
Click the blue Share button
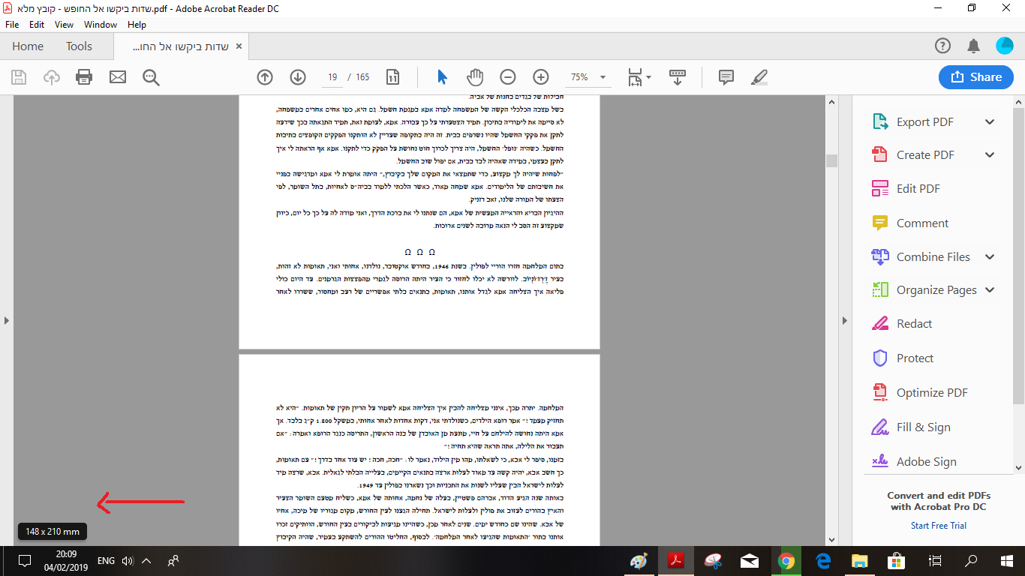(975, 76)
